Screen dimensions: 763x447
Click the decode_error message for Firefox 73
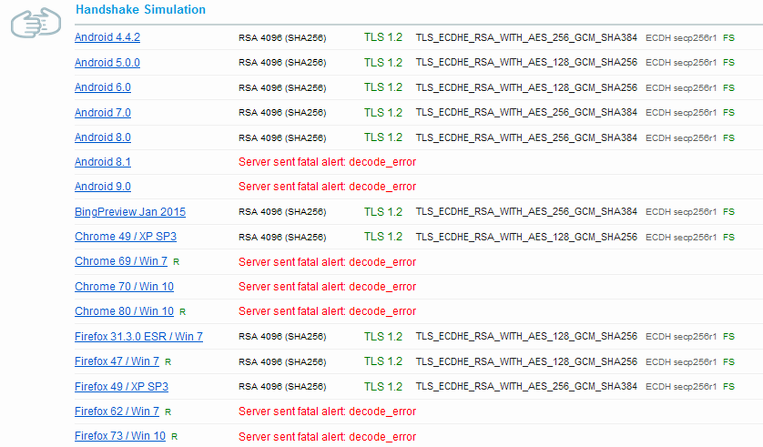(327, 436)
